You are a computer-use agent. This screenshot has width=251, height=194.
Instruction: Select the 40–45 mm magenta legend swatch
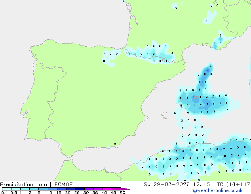[x=107, y=189]
